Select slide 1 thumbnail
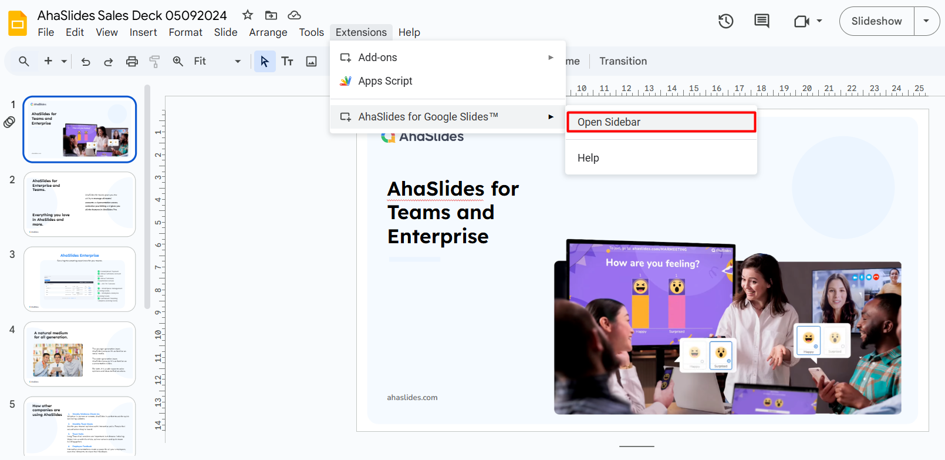 (x=80, y=129)
